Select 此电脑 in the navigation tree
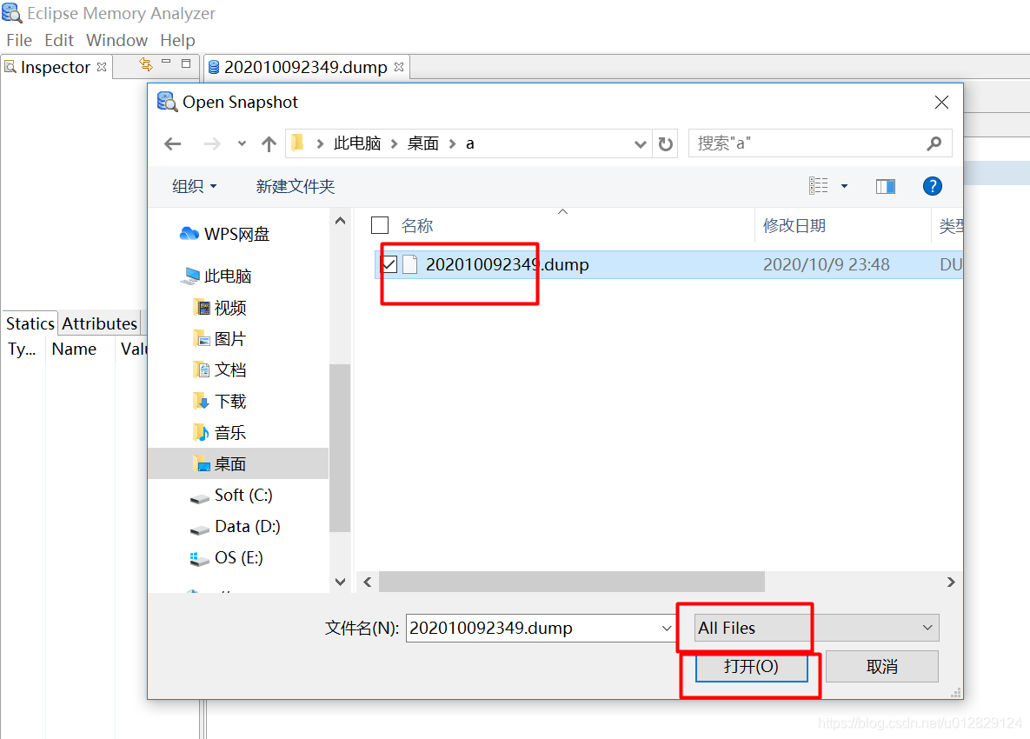The width and height of the screenshot is (1030, 739). click(216, 276)
